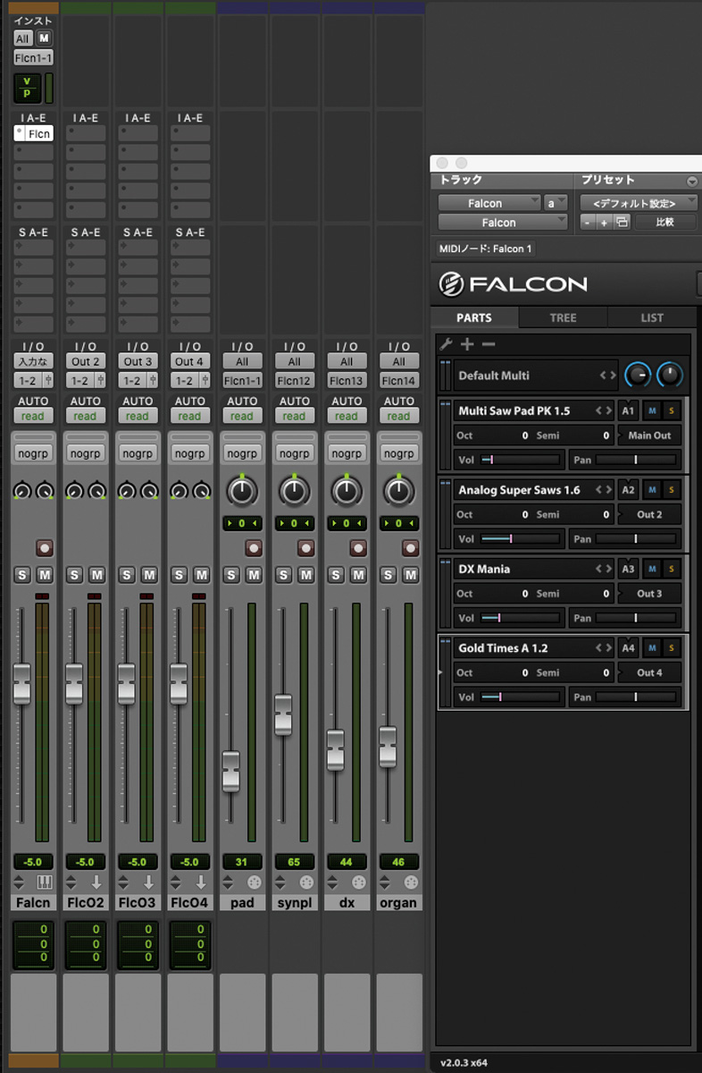Switch to the LIST tab

click(x=652, y=317)
